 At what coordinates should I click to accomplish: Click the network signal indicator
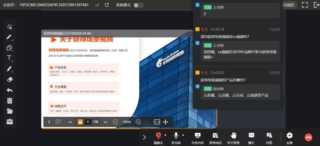point(97,5)
